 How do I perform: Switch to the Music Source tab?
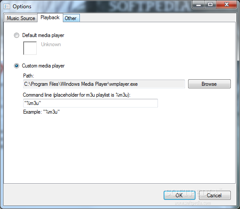tap(21, 18)
